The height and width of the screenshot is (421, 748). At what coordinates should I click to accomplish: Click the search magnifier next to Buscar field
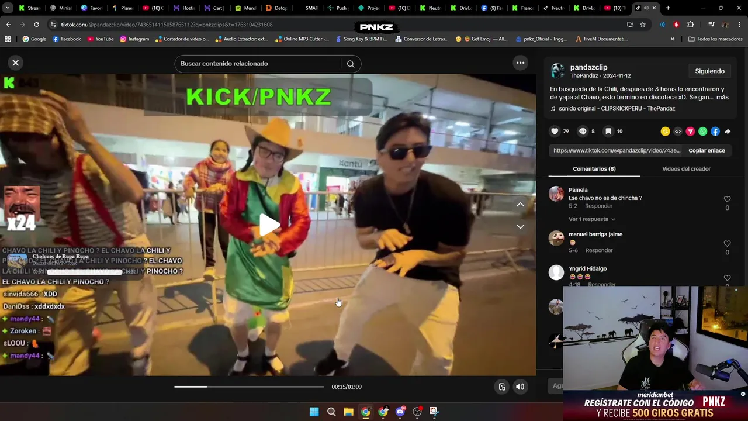(x=351, y=64)
